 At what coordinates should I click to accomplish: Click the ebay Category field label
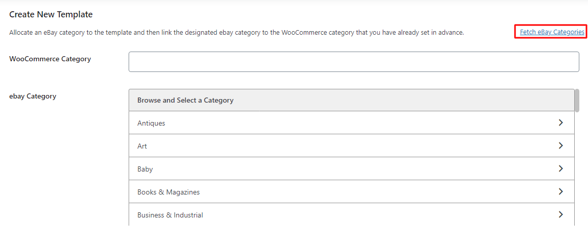[x=33, y=96]
